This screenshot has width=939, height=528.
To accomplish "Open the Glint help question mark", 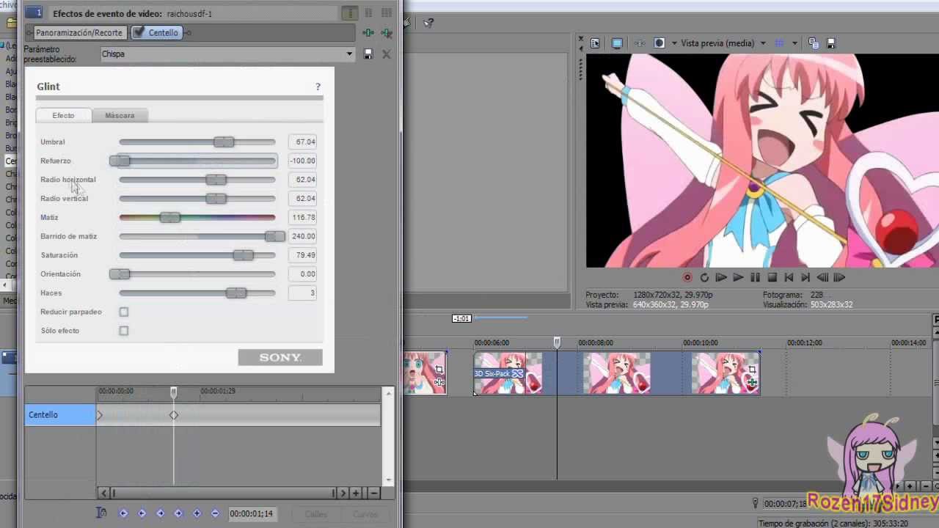I will click(318, 87).
